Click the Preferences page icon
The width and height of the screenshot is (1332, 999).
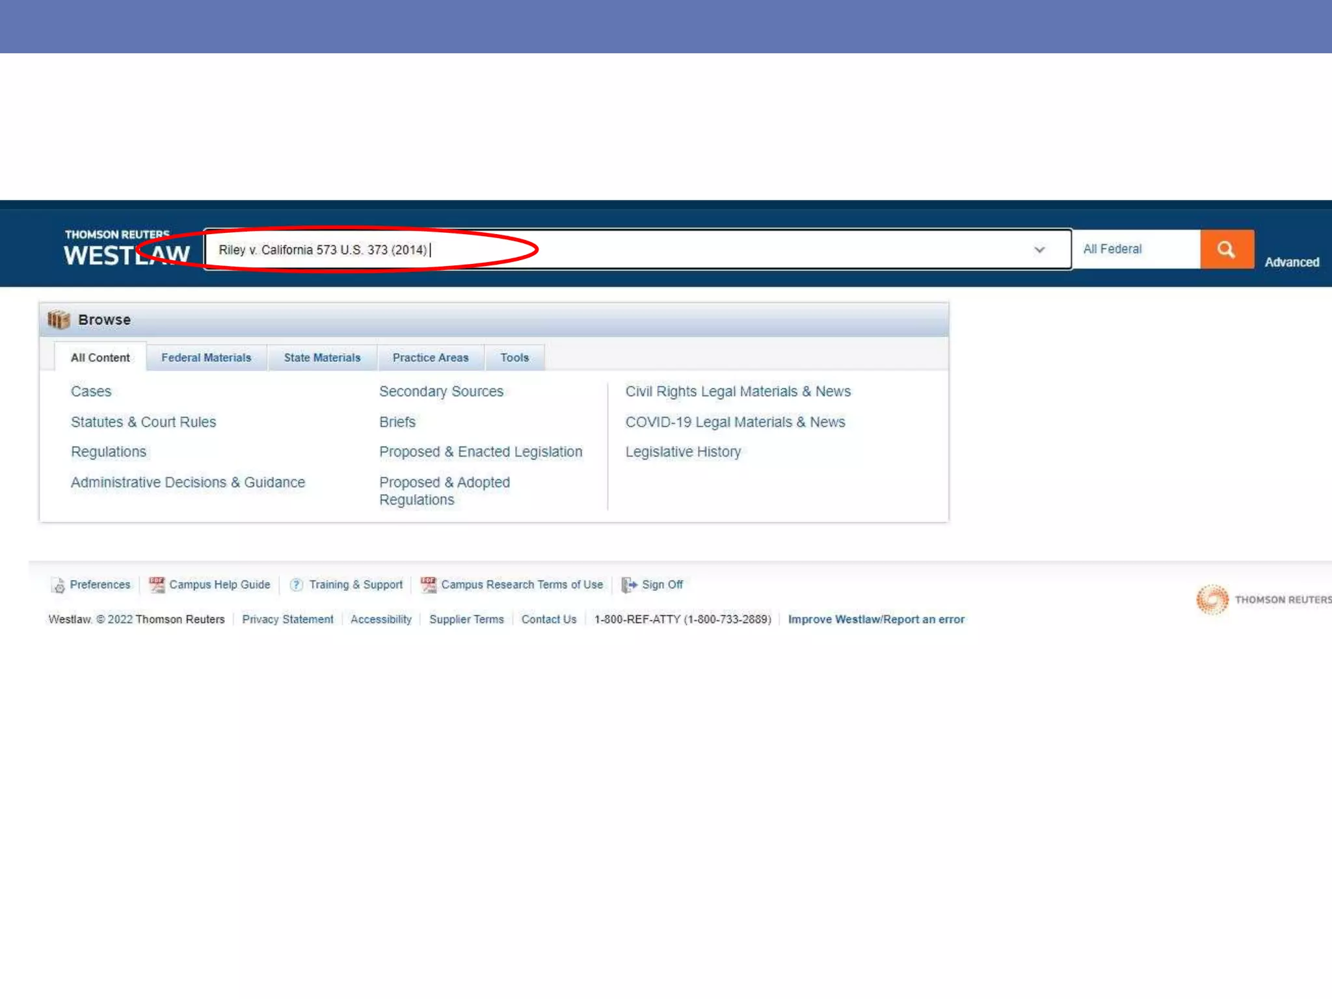[x=59, y=585]
